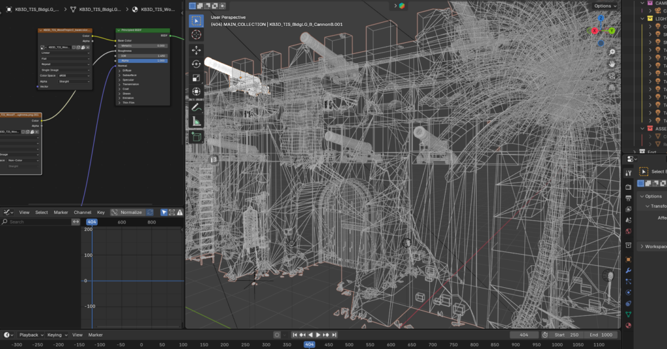This screenshot has height=349, width=667.
Task: Expand the Subsurface section in Principled BSDF
Action: 129,75
